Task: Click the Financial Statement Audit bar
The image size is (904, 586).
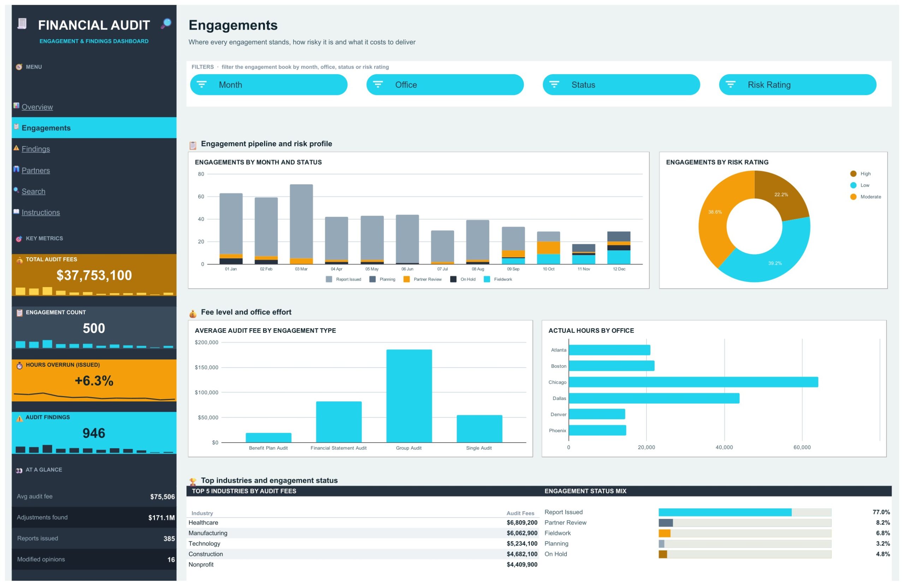Action: pyautogui.click(x=339, y=422)
